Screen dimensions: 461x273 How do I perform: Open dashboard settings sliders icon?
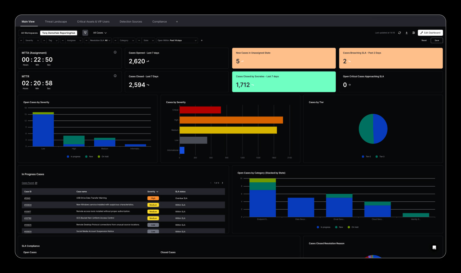[x=413, y=33]
